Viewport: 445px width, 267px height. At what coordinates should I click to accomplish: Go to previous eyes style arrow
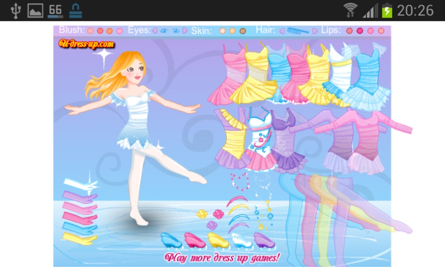coord(155,30)
